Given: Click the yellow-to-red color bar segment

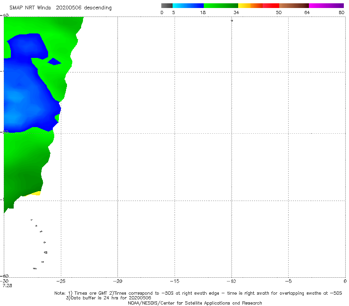Looking at the screenshot, I should 258,6.
